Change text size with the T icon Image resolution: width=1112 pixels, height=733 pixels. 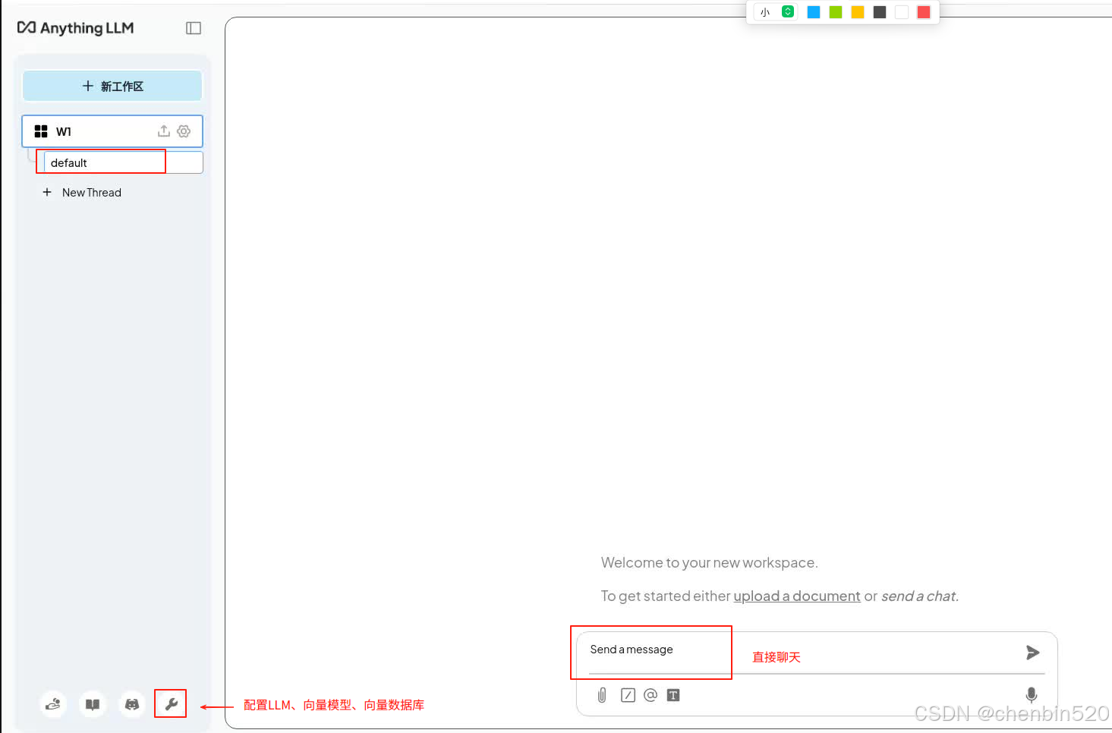pos(673,694)
